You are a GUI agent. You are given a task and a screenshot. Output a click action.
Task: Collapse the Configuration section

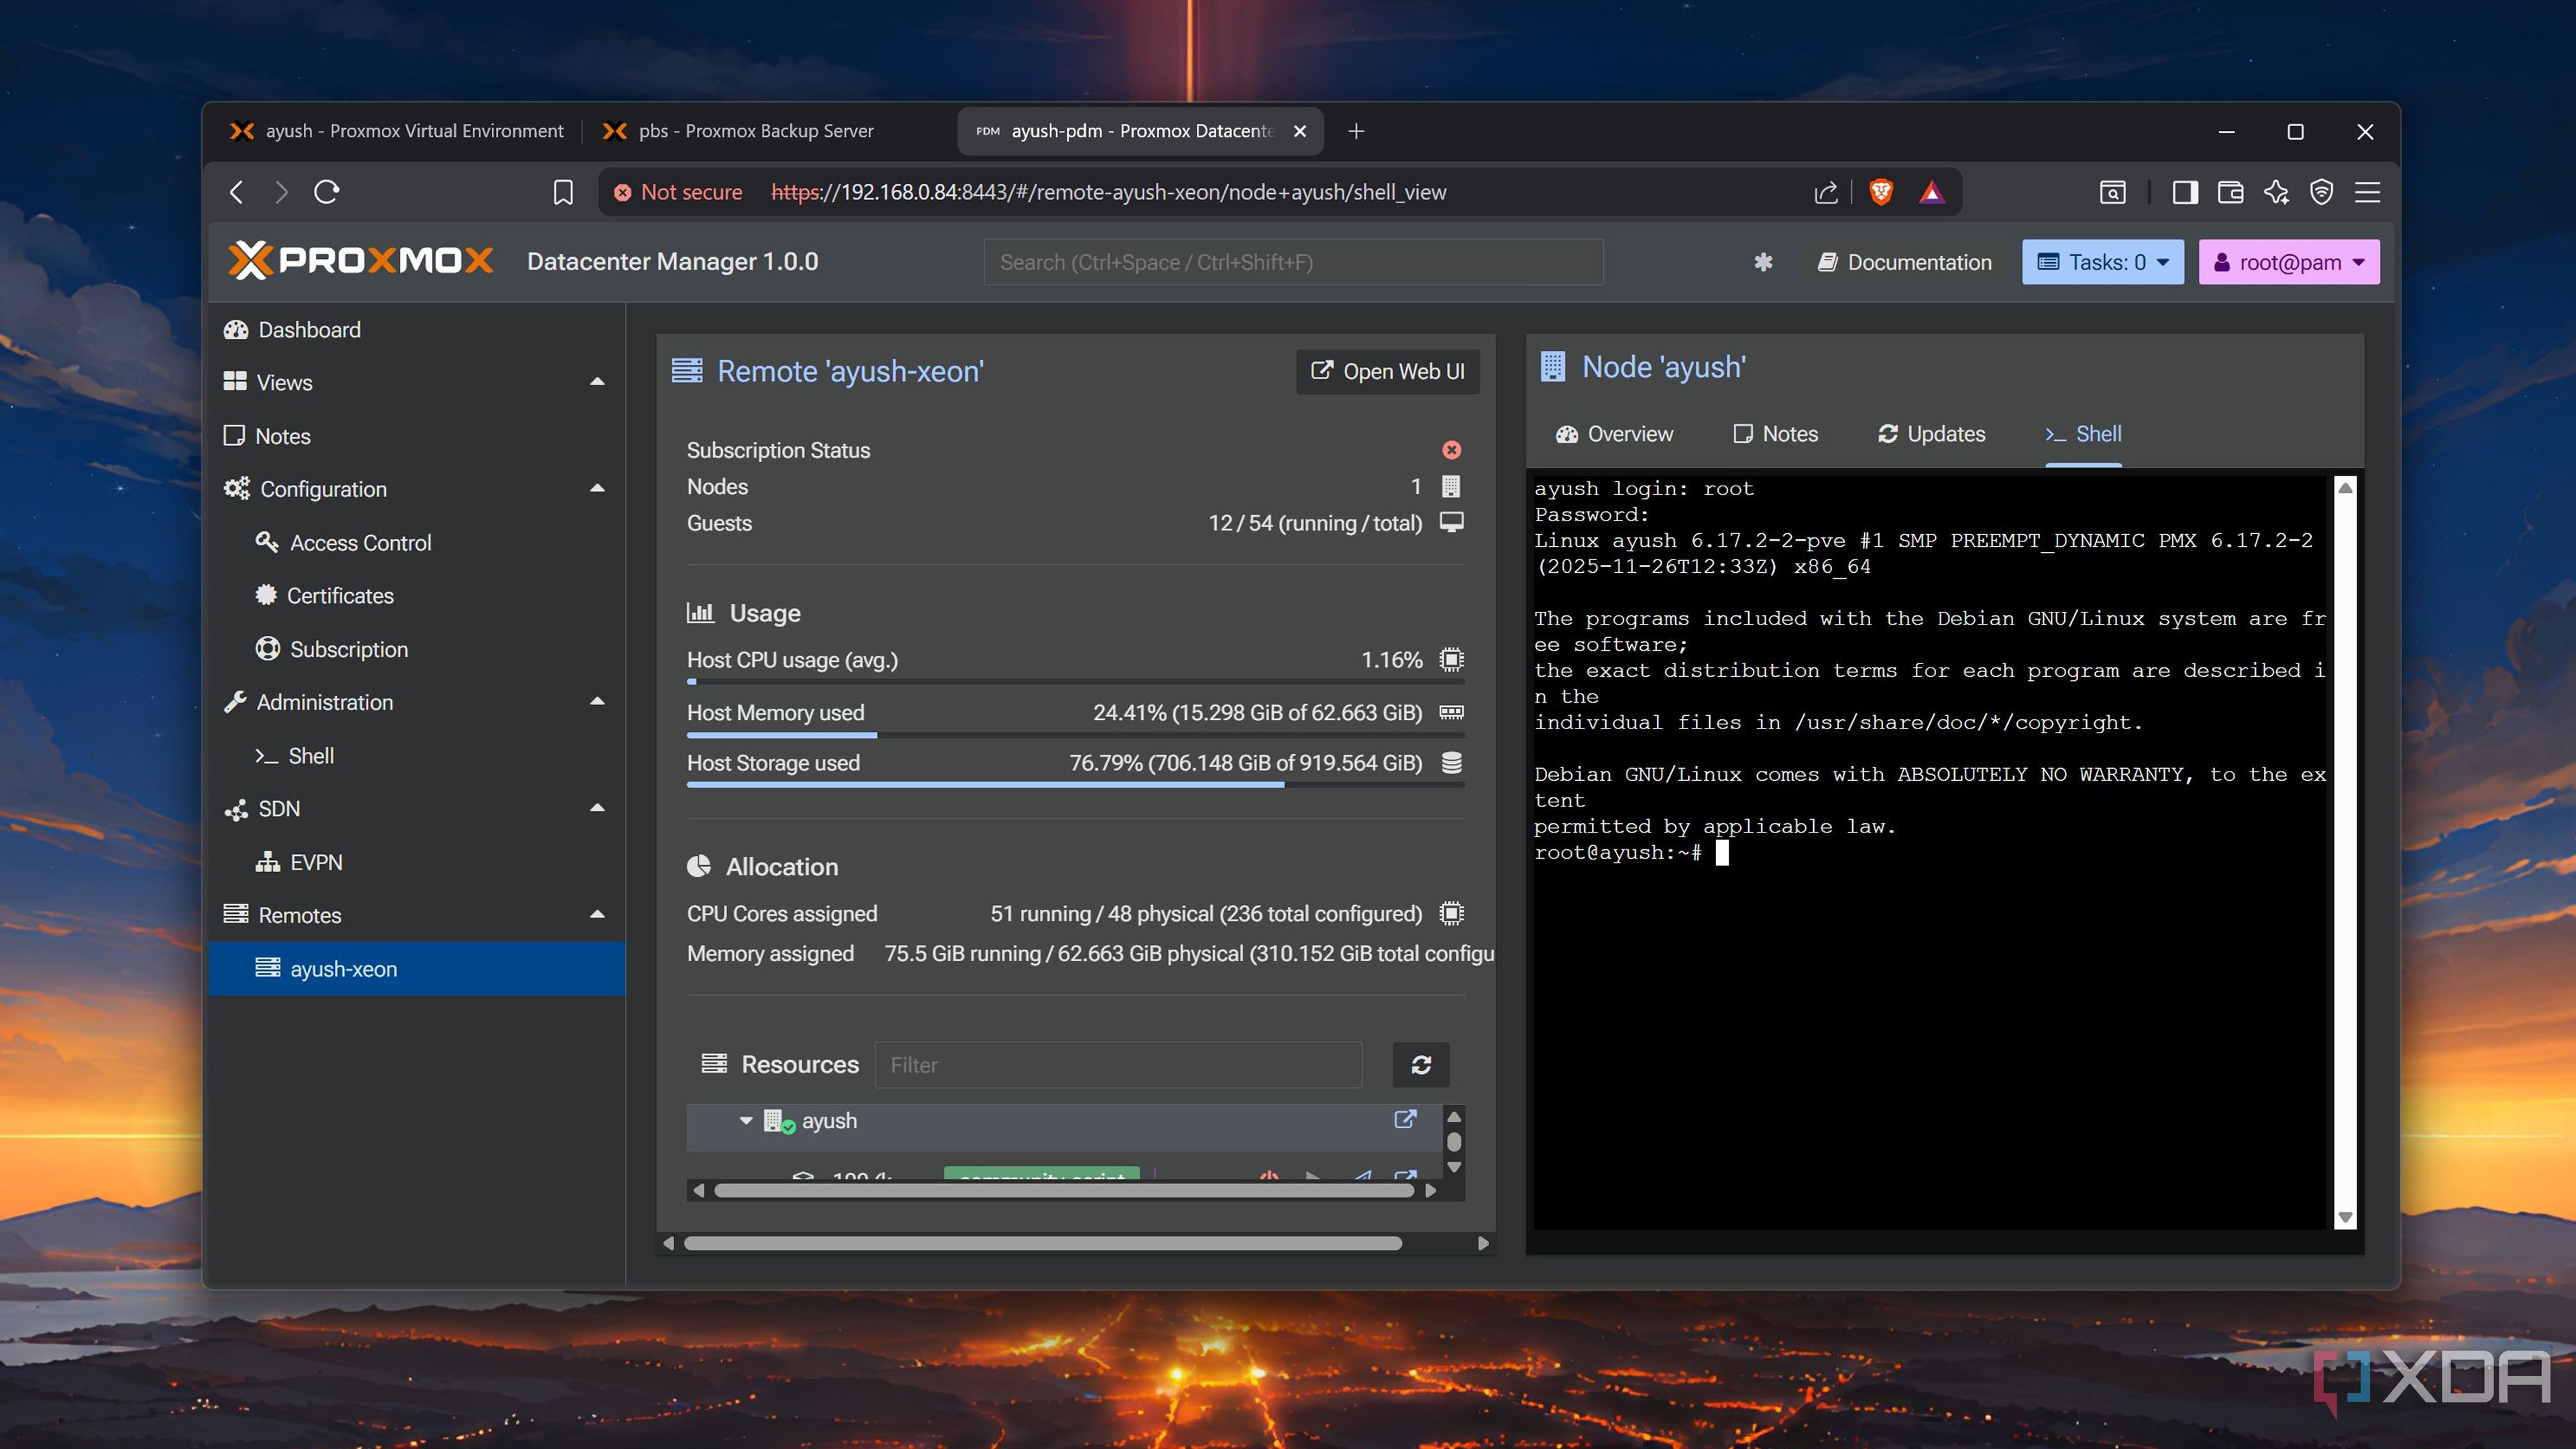click(x=597, y=489)
